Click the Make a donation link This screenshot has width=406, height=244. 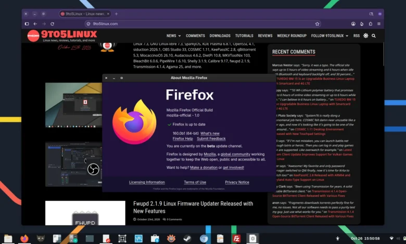point(204,168)
